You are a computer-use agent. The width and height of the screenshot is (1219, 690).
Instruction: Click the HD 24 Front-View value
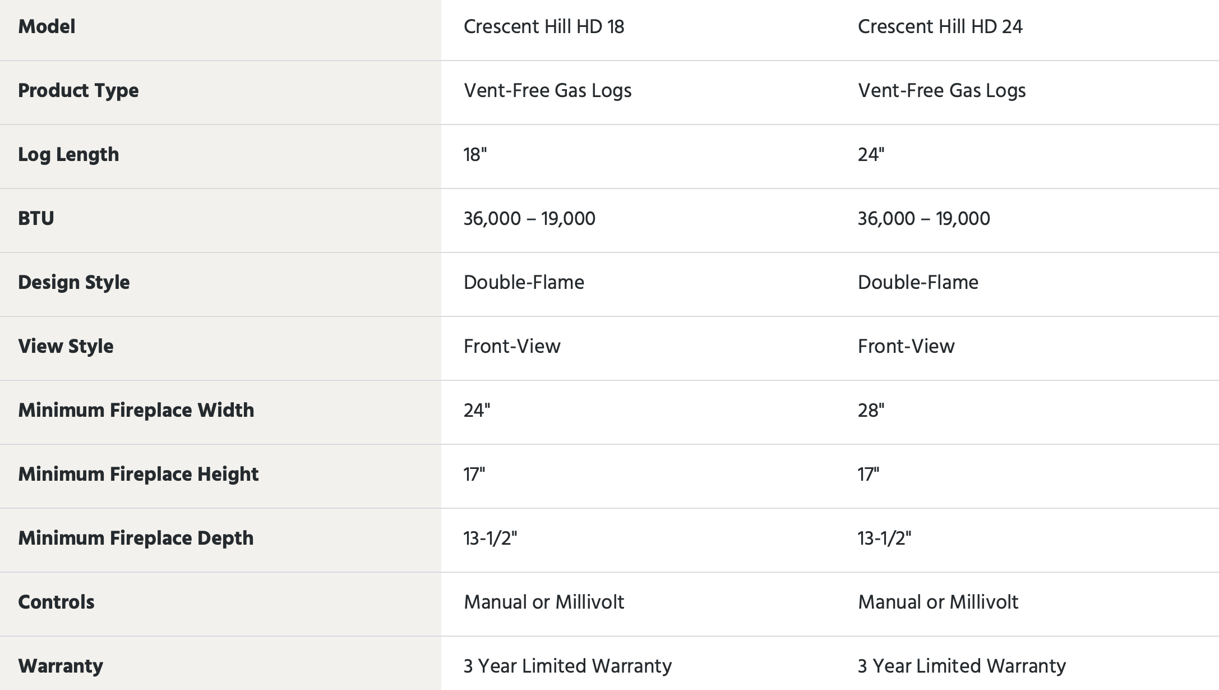coord(906,346)
